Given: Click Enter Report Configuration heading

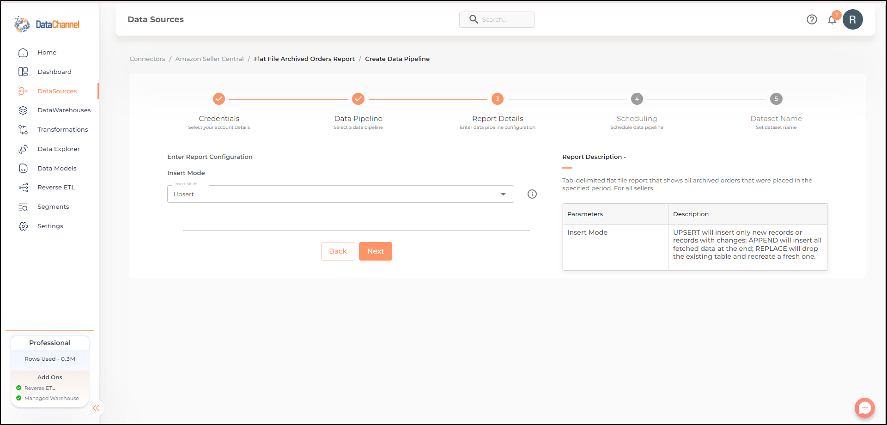Looking at the screenshot, I should (210, 157).
